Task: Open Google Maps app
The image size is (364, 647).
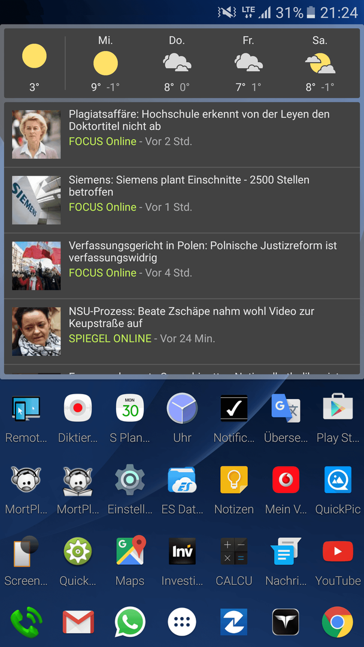Action: click(x=131, y=551)
